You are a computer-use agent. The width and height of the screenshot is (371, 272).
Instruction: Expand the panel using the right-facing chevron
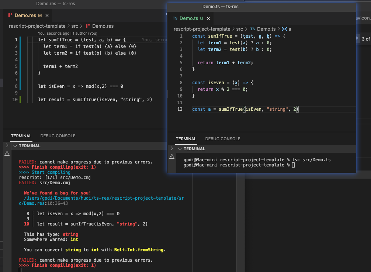(x=6, y=145)
